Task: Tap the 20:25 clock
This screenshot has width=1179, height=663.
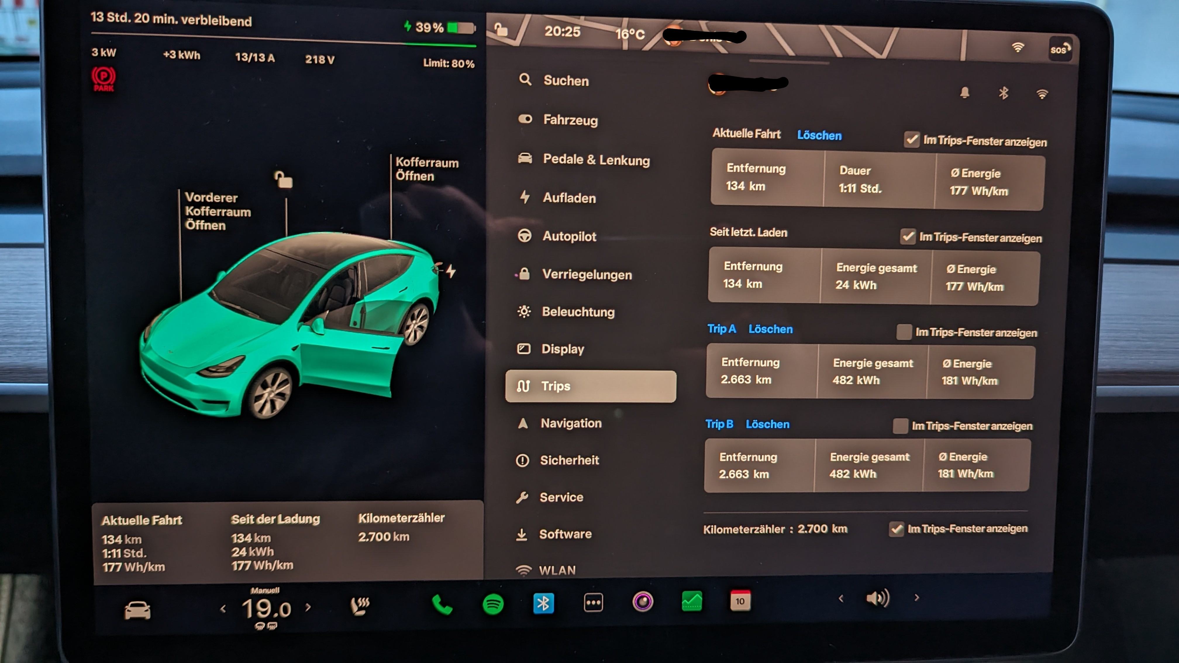Action: coord(562,32)
